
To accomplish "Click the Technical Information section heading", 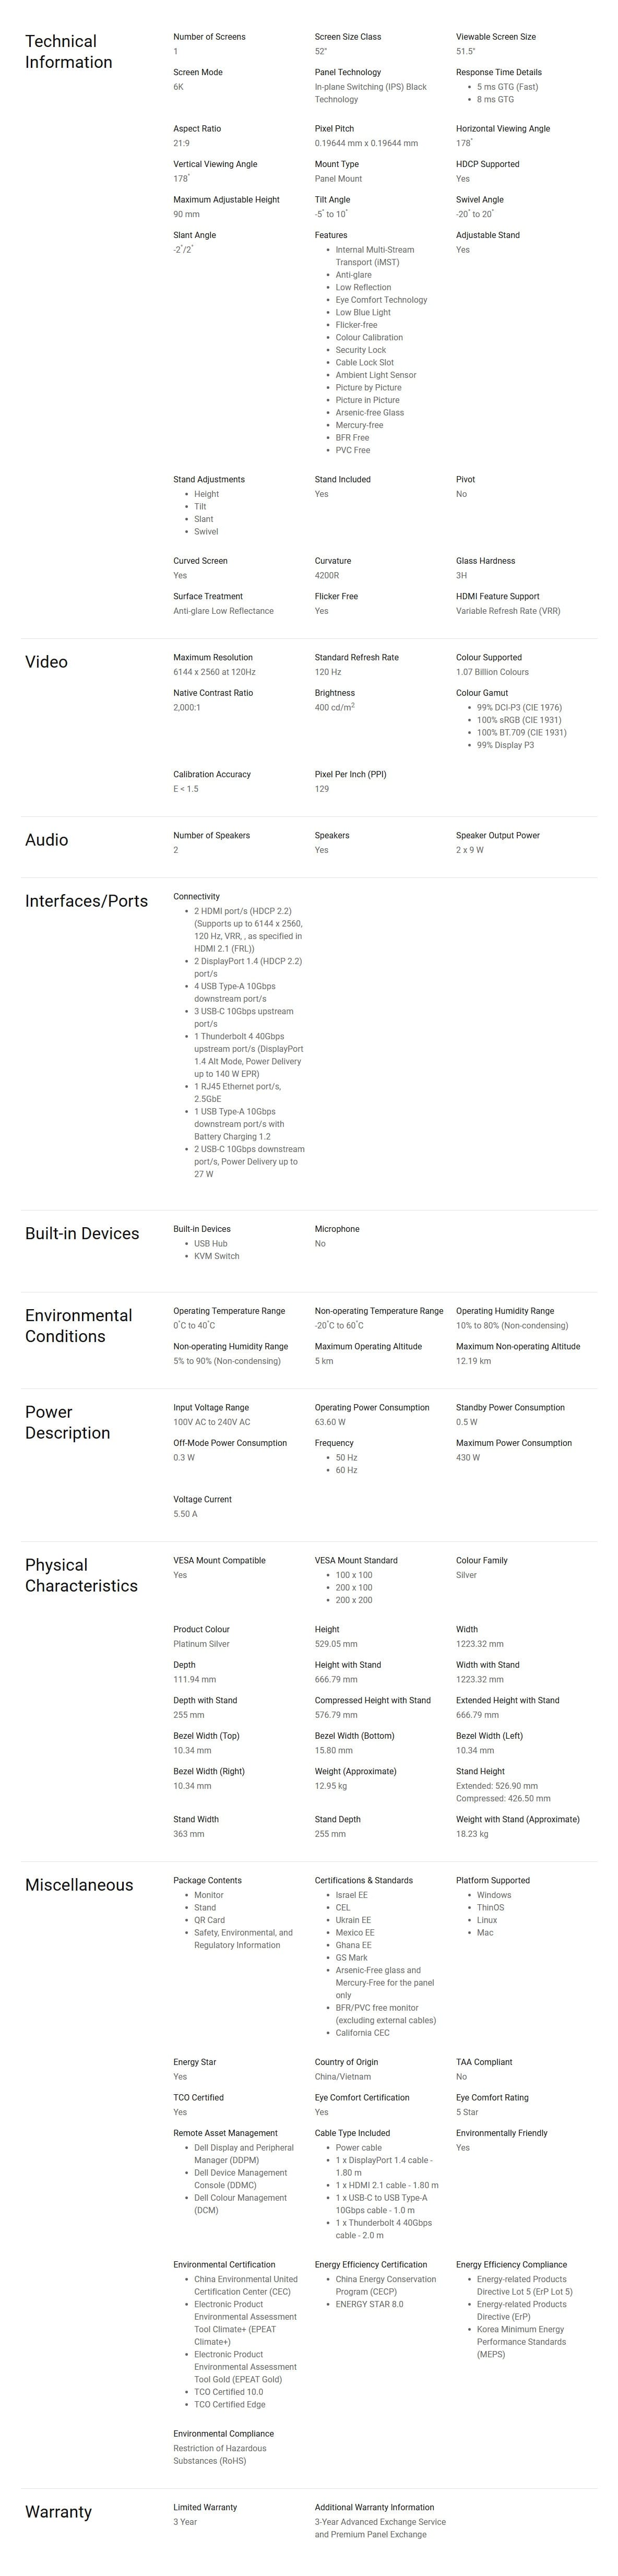I will click(68, 51).
